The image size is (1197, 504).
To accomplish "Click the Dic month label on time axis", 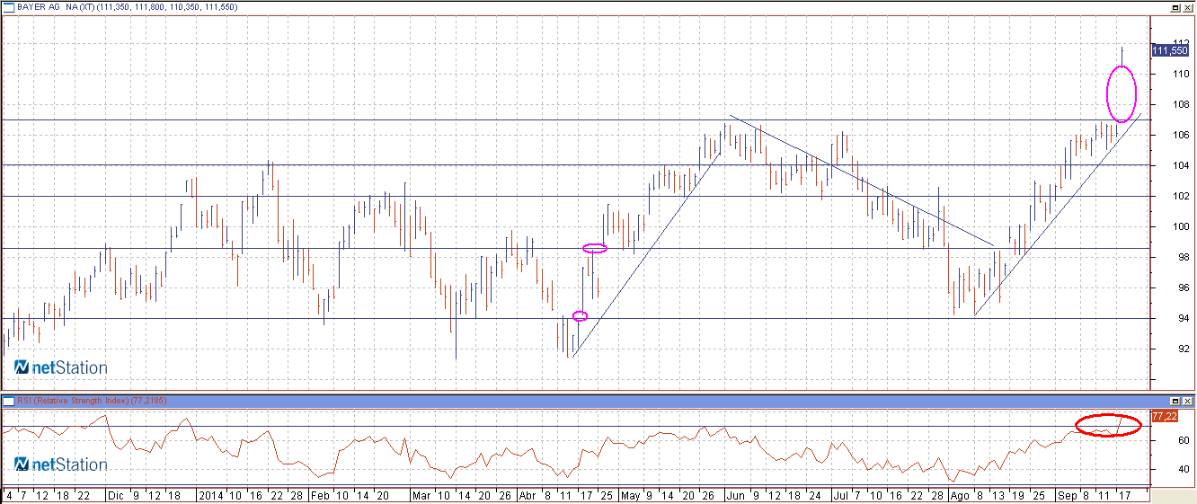I will click(x=115, y=495).
